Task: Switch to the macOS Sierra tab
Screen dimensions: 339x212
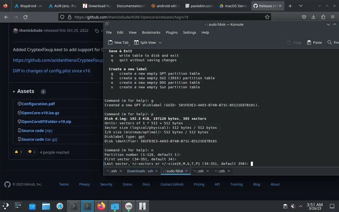Action: point(234,6)
